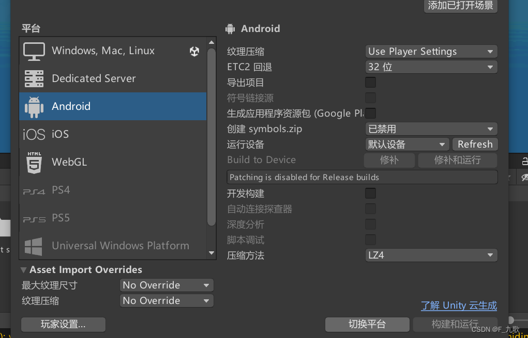Click the Universal Windows Platform logo icon

34,246
